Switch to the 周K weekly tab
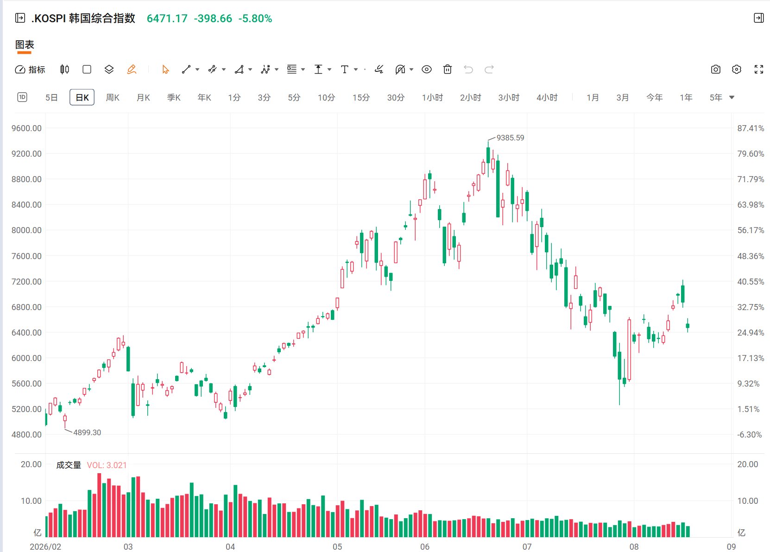The image size is (770, 552). pyautogui.click(x=113, y=97)
